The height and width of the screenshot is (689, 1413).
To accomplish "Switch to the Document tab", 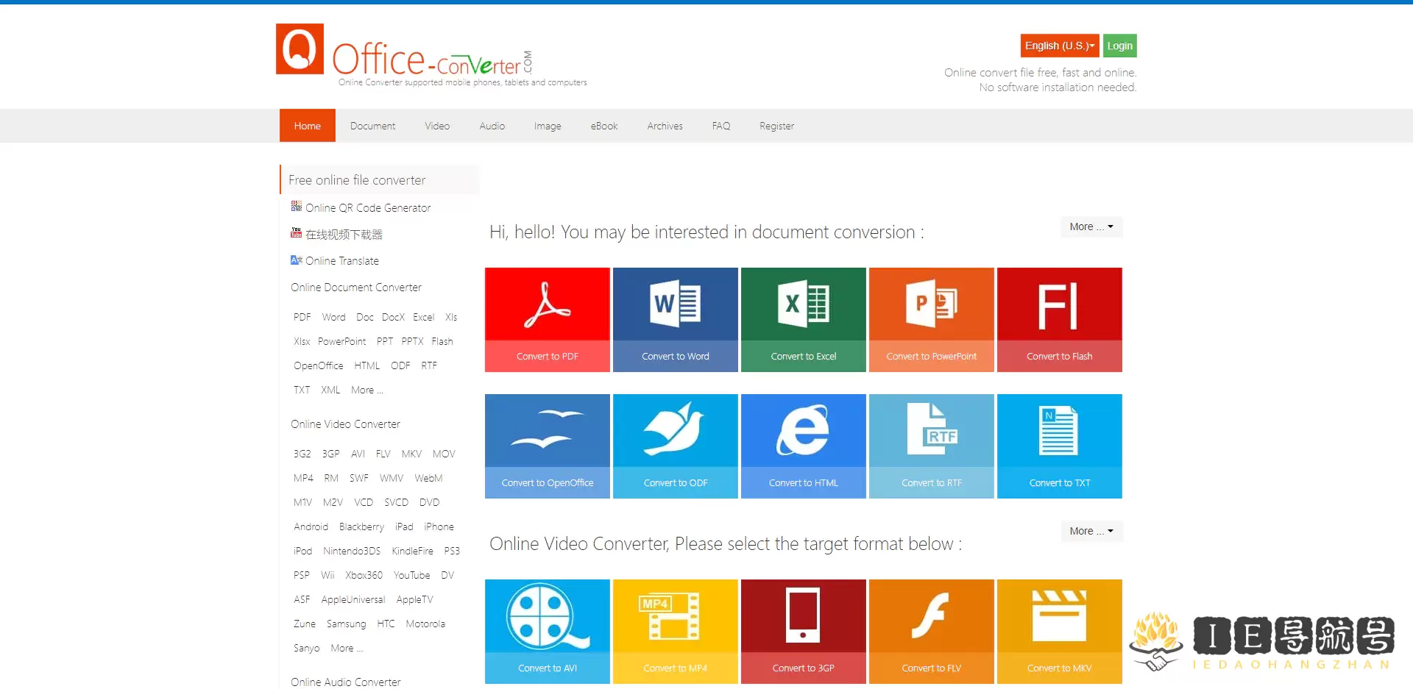I will (372, 126).
